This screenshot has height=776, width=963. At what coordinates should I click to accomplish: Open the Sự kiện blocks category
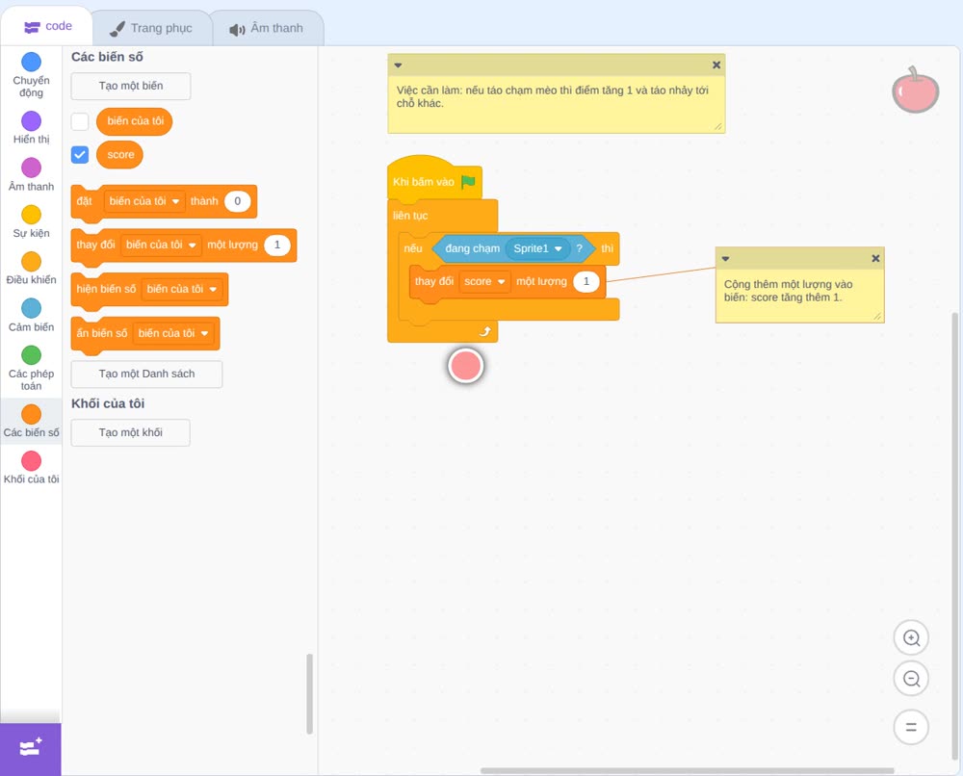click(31, 221)
